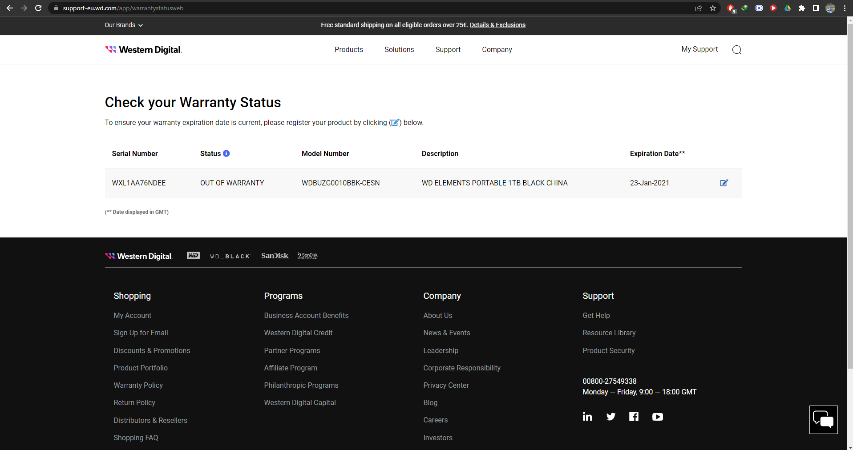Open the browser side panel icon
853x450 pixels.
816,8
